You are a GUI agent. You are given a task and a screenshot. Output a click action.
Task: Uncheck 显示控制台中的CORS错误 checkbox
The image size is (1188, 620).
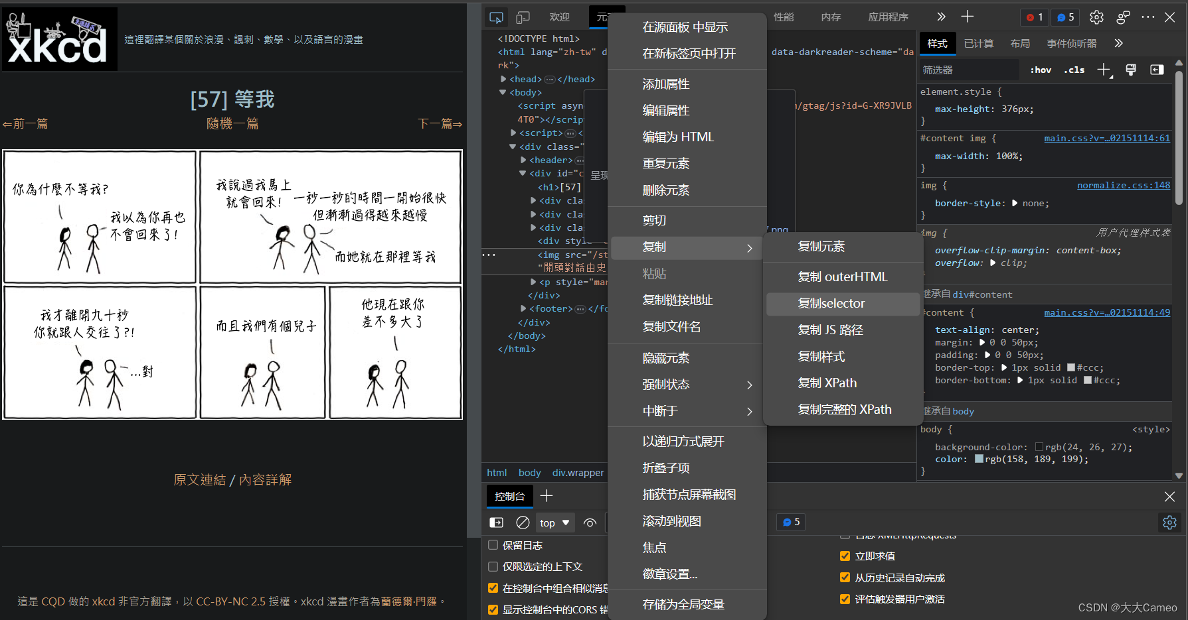coord(493,609)
